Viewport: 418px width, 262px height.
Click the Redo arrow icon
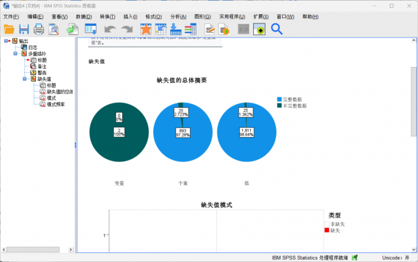pyautogui.click(x=127, y=29)
